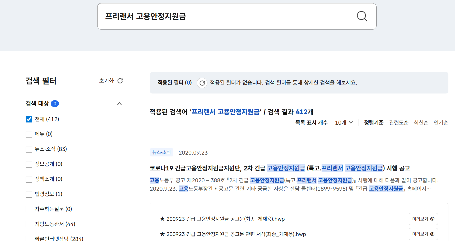
Task: Click the reset icon next to 초기화
Action: (120, 81)
